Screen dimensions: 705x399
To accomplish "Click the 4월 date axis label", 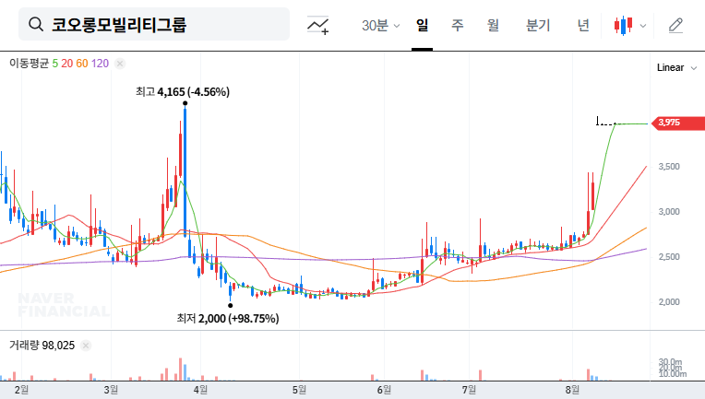I will (x=200, y=390).
